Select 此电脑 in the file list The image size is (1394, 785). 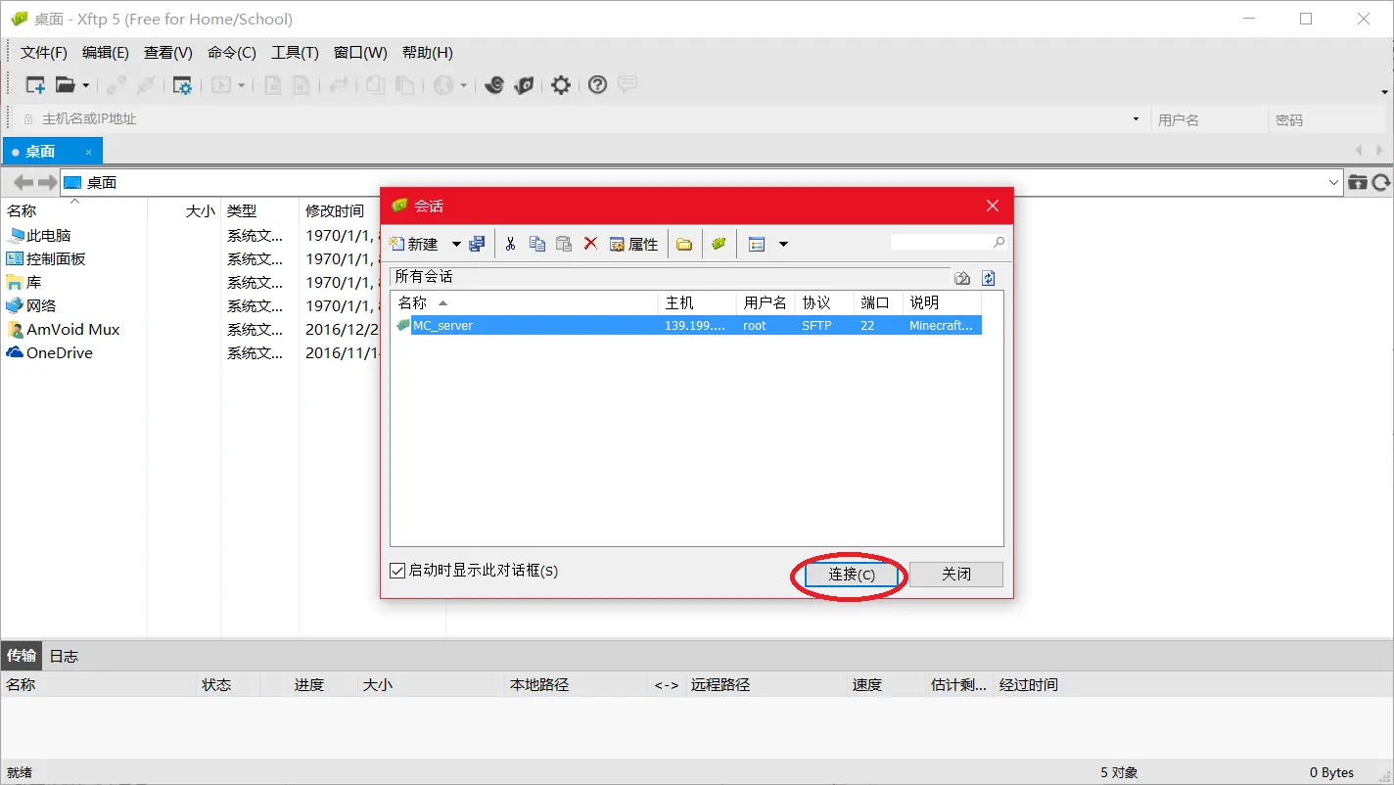39,235
